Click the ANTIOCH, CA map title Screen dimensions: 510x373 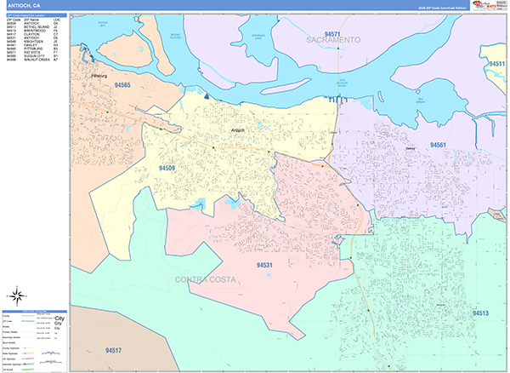[x=24, y=6]
